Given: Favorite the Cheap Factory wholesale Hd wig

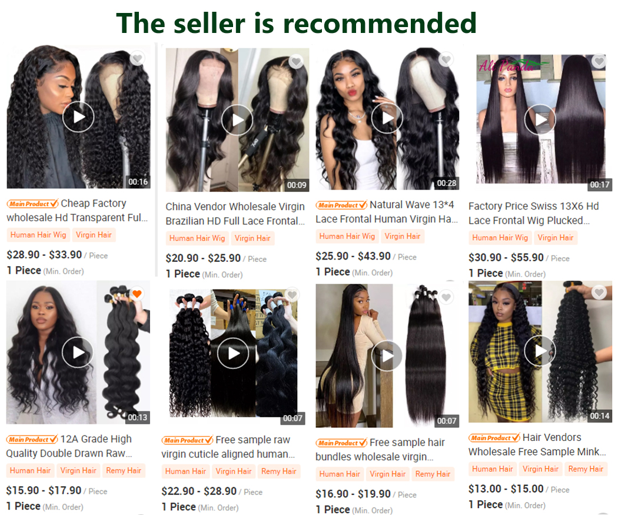Looking at the screenshot, I should click(x=137, y=59).
